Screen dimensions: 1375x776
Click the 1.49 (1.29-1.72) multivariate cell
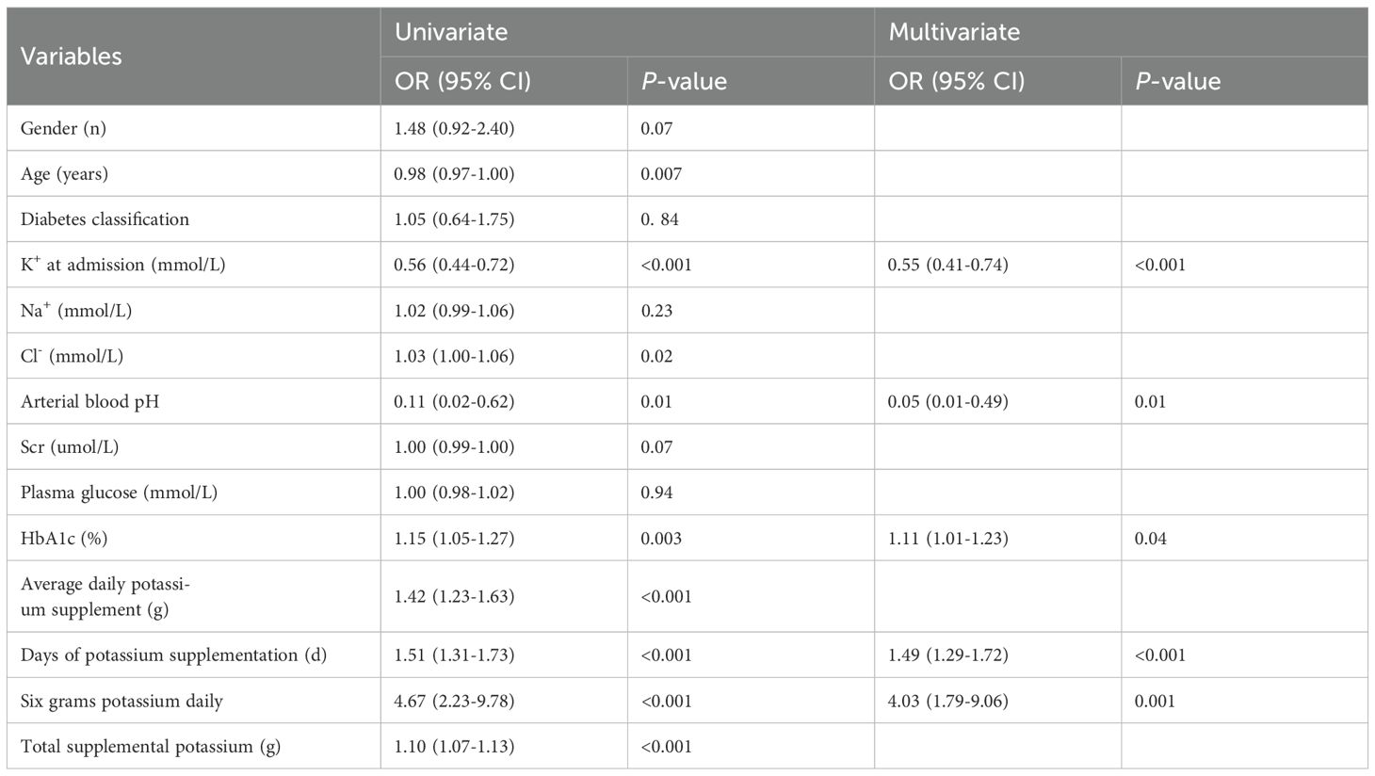(947, 655)
